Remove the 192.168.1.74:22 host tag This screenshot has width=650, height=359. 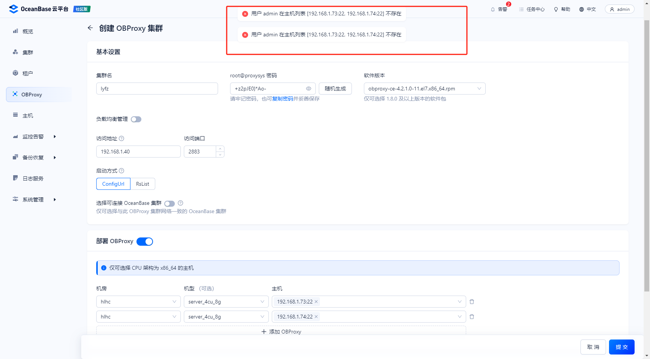coord(316,317)
